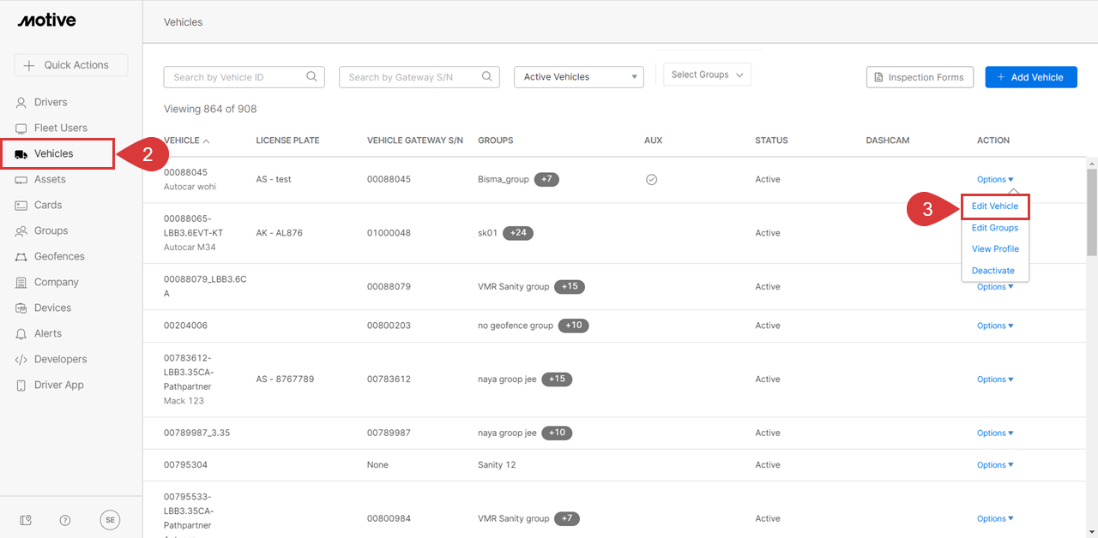Open help question mark icon
Image resolution: width=1098 pixels, height=538 pixels.
(x=65, y=520)
